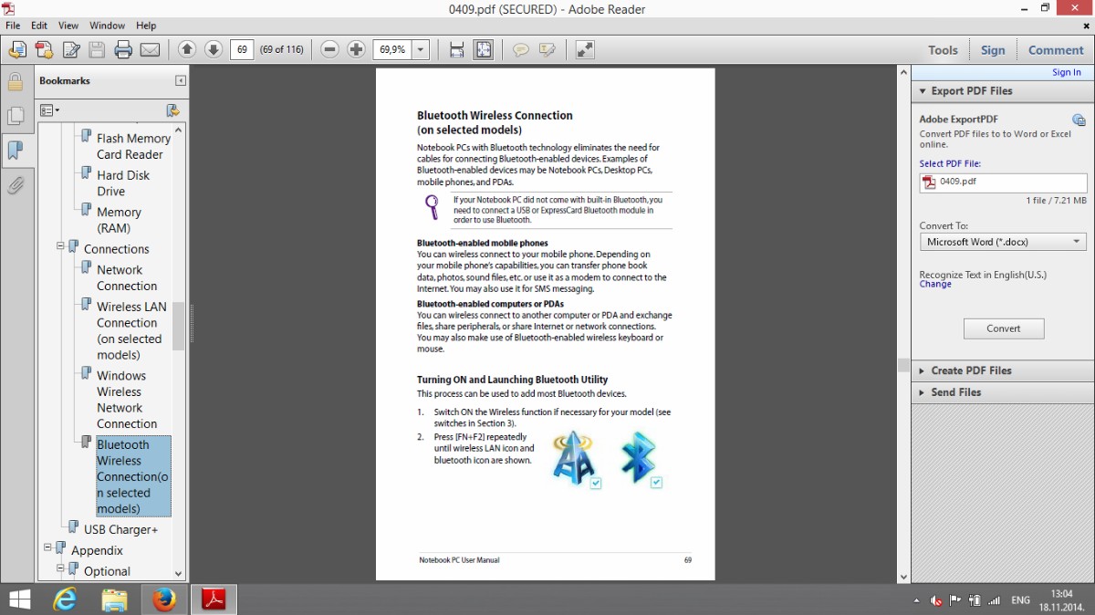Click the ExportPDF online service icon

(1079, 120)
